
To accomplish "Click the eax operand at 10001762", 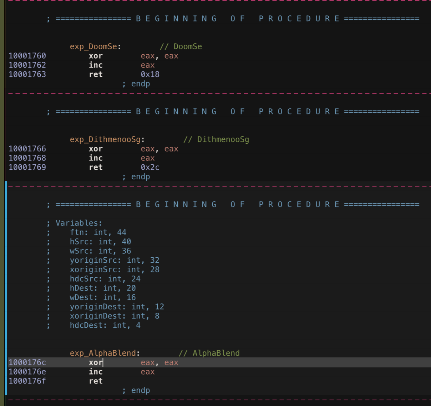I will 148,65.
